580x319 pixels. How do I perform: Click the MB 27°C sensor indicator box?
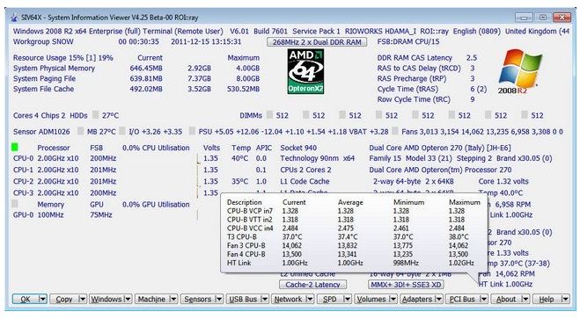pos(80,131)
